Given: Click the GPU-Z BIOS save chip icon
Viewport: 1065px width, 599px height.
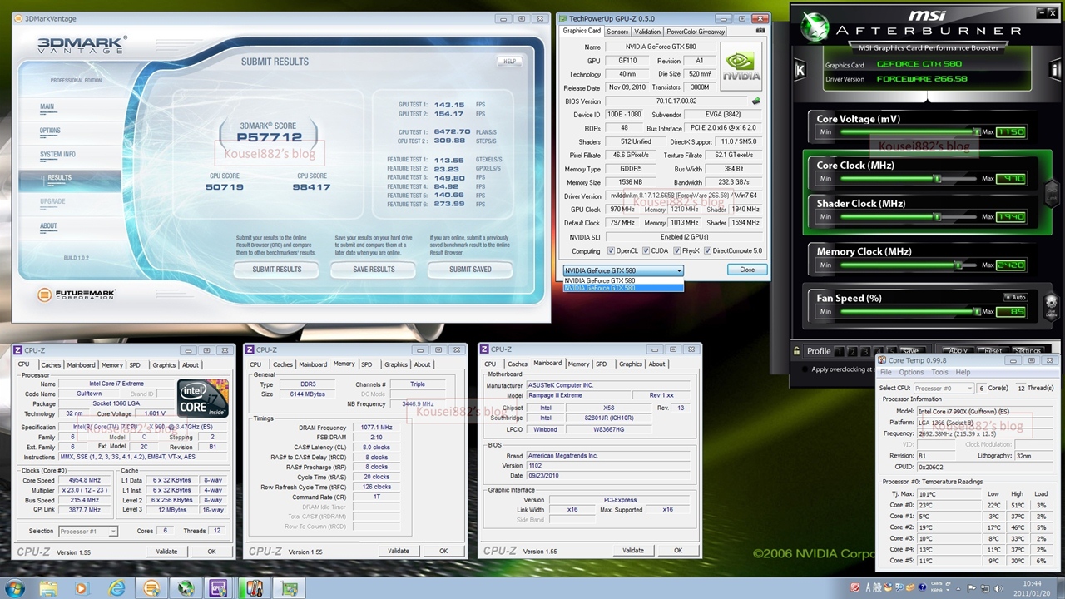Looking at the screenshot, I should (755, 101).
